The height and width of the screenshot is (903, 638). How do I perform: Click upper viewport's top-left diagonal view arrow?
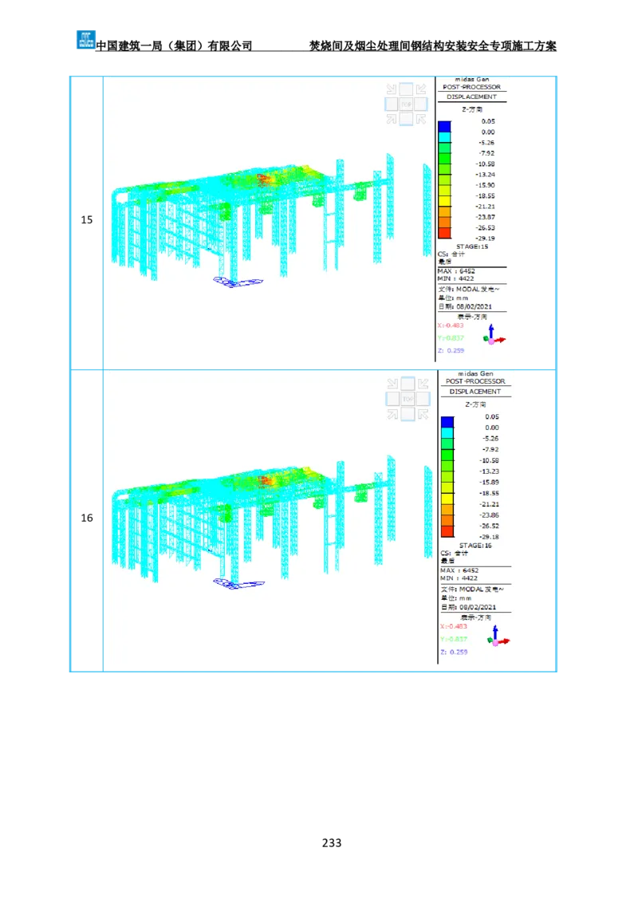coord(392,89)
